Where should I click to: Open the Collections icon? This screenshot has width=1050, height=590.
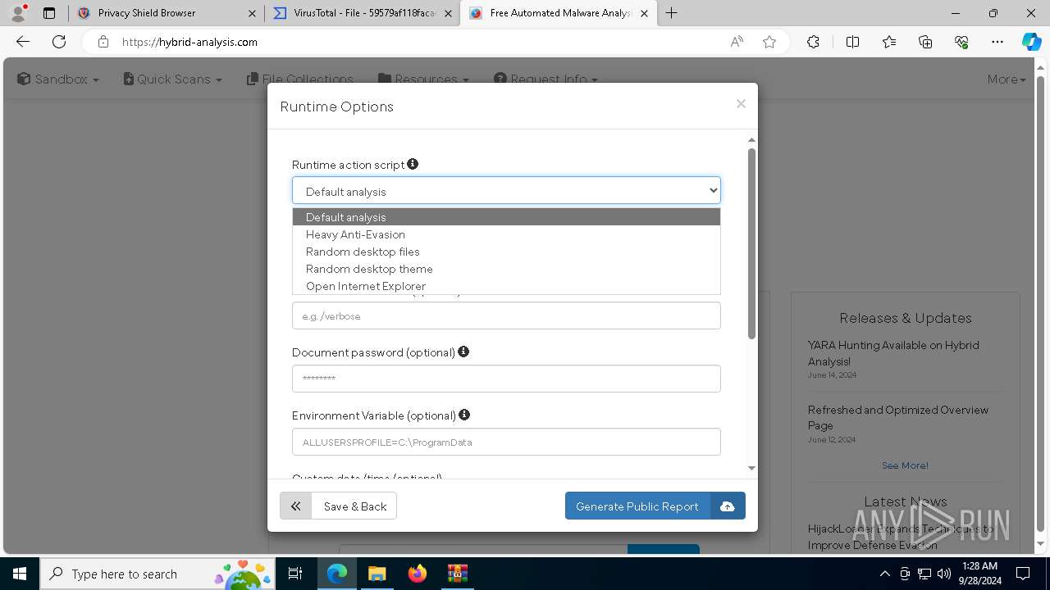tap(925, 42)
